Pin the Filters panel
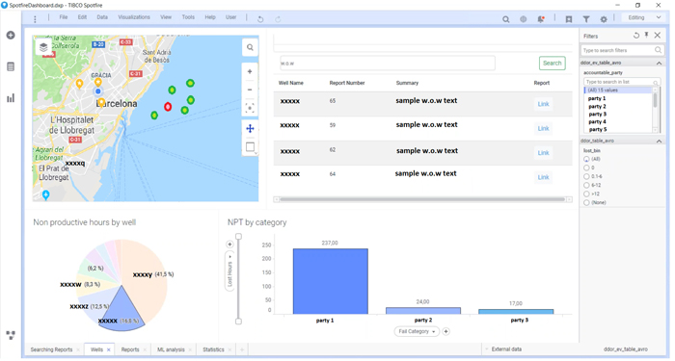This screenshot has height=361, width=675. click(x=647, y=36)
